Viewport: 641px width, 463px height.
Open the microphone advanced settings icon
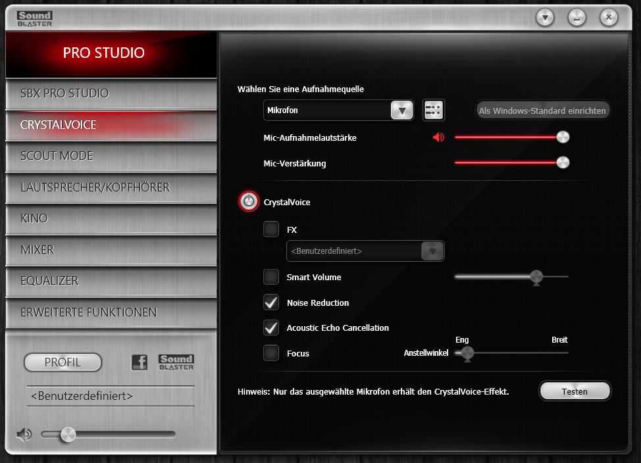[433, 110]
